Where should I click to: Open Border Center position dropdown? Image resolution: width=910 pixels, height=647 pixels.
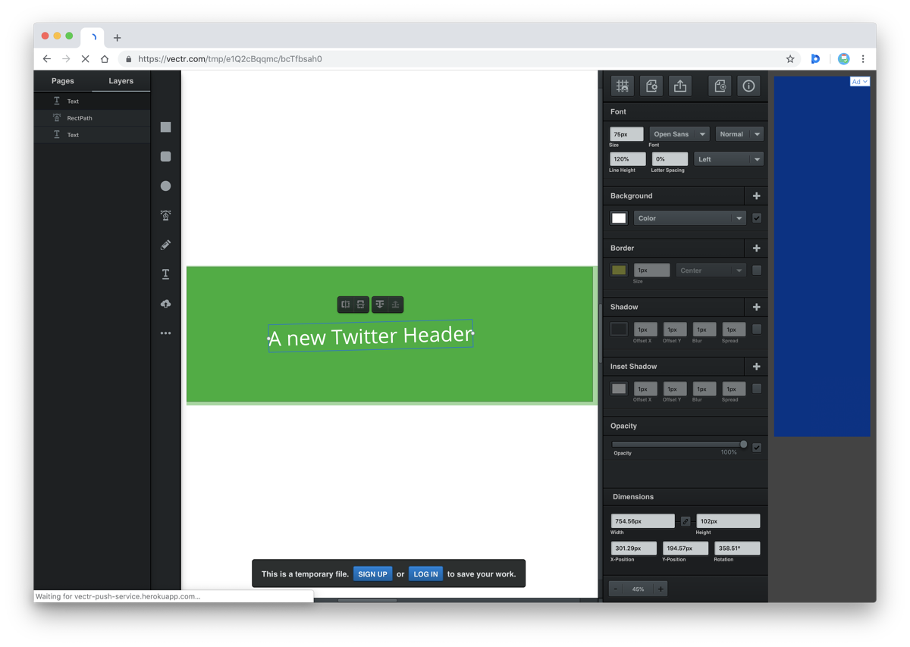point(711,270)
